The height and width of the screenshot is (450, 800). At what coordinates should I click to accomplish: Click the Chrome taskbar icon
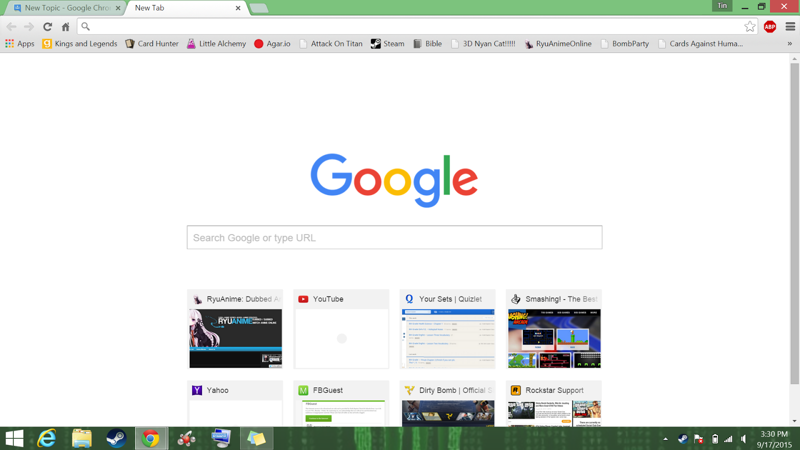click(x=151, y=438)
